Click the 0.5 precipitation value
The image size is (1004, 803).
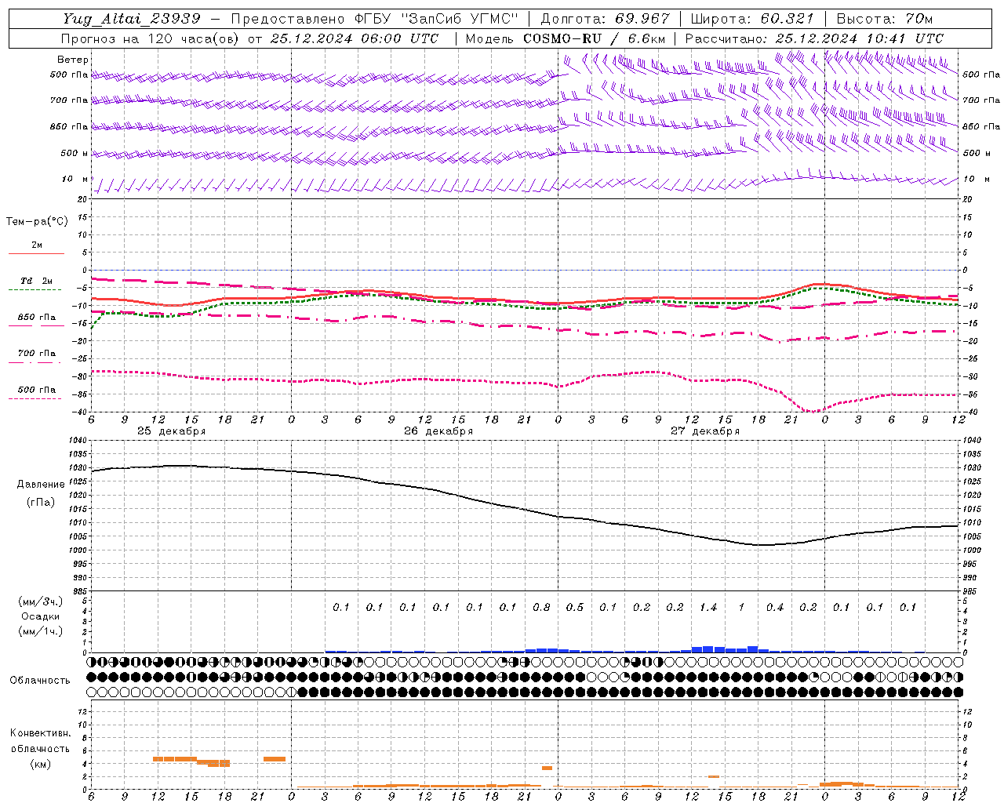575,608
